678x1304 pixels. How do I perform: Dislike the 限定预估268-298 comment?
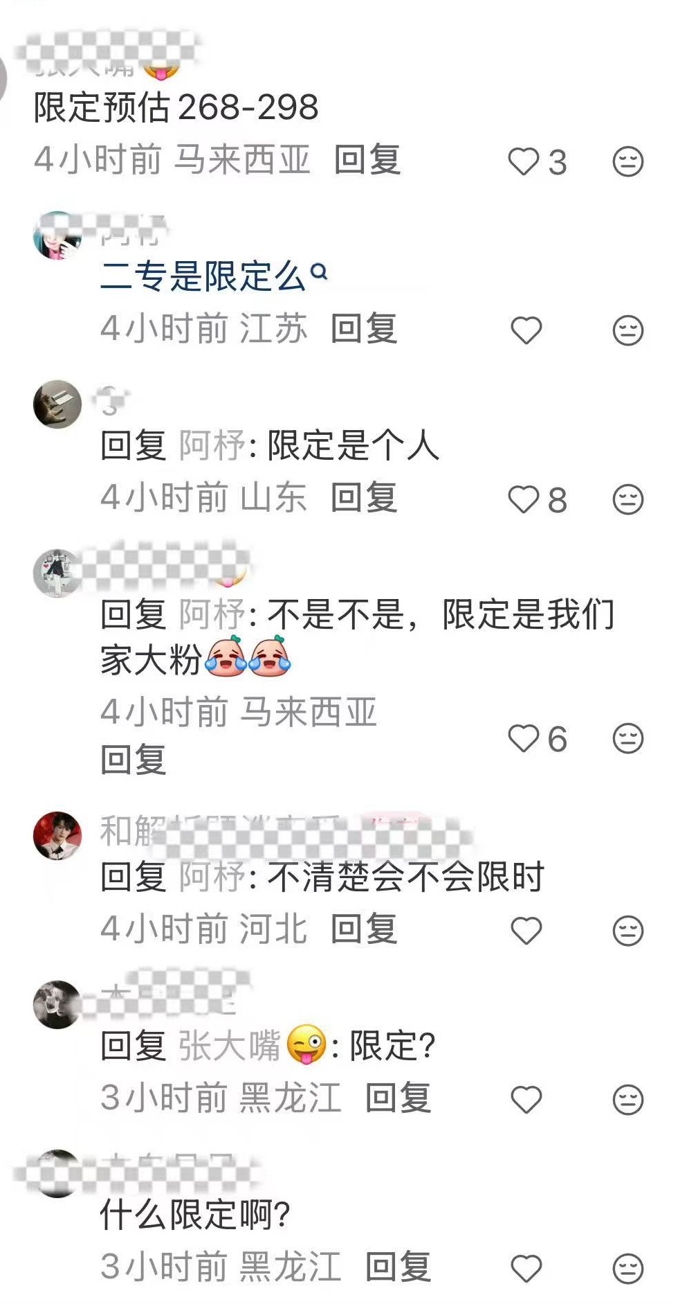628,162
